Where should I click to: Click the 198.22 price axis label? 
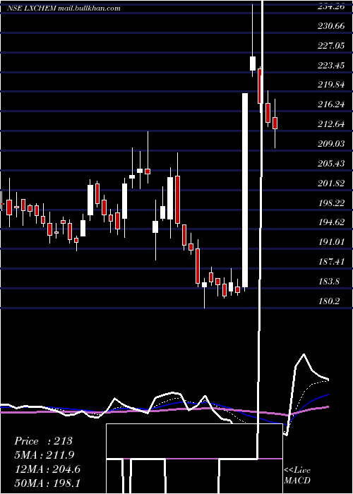click(330, 203)
